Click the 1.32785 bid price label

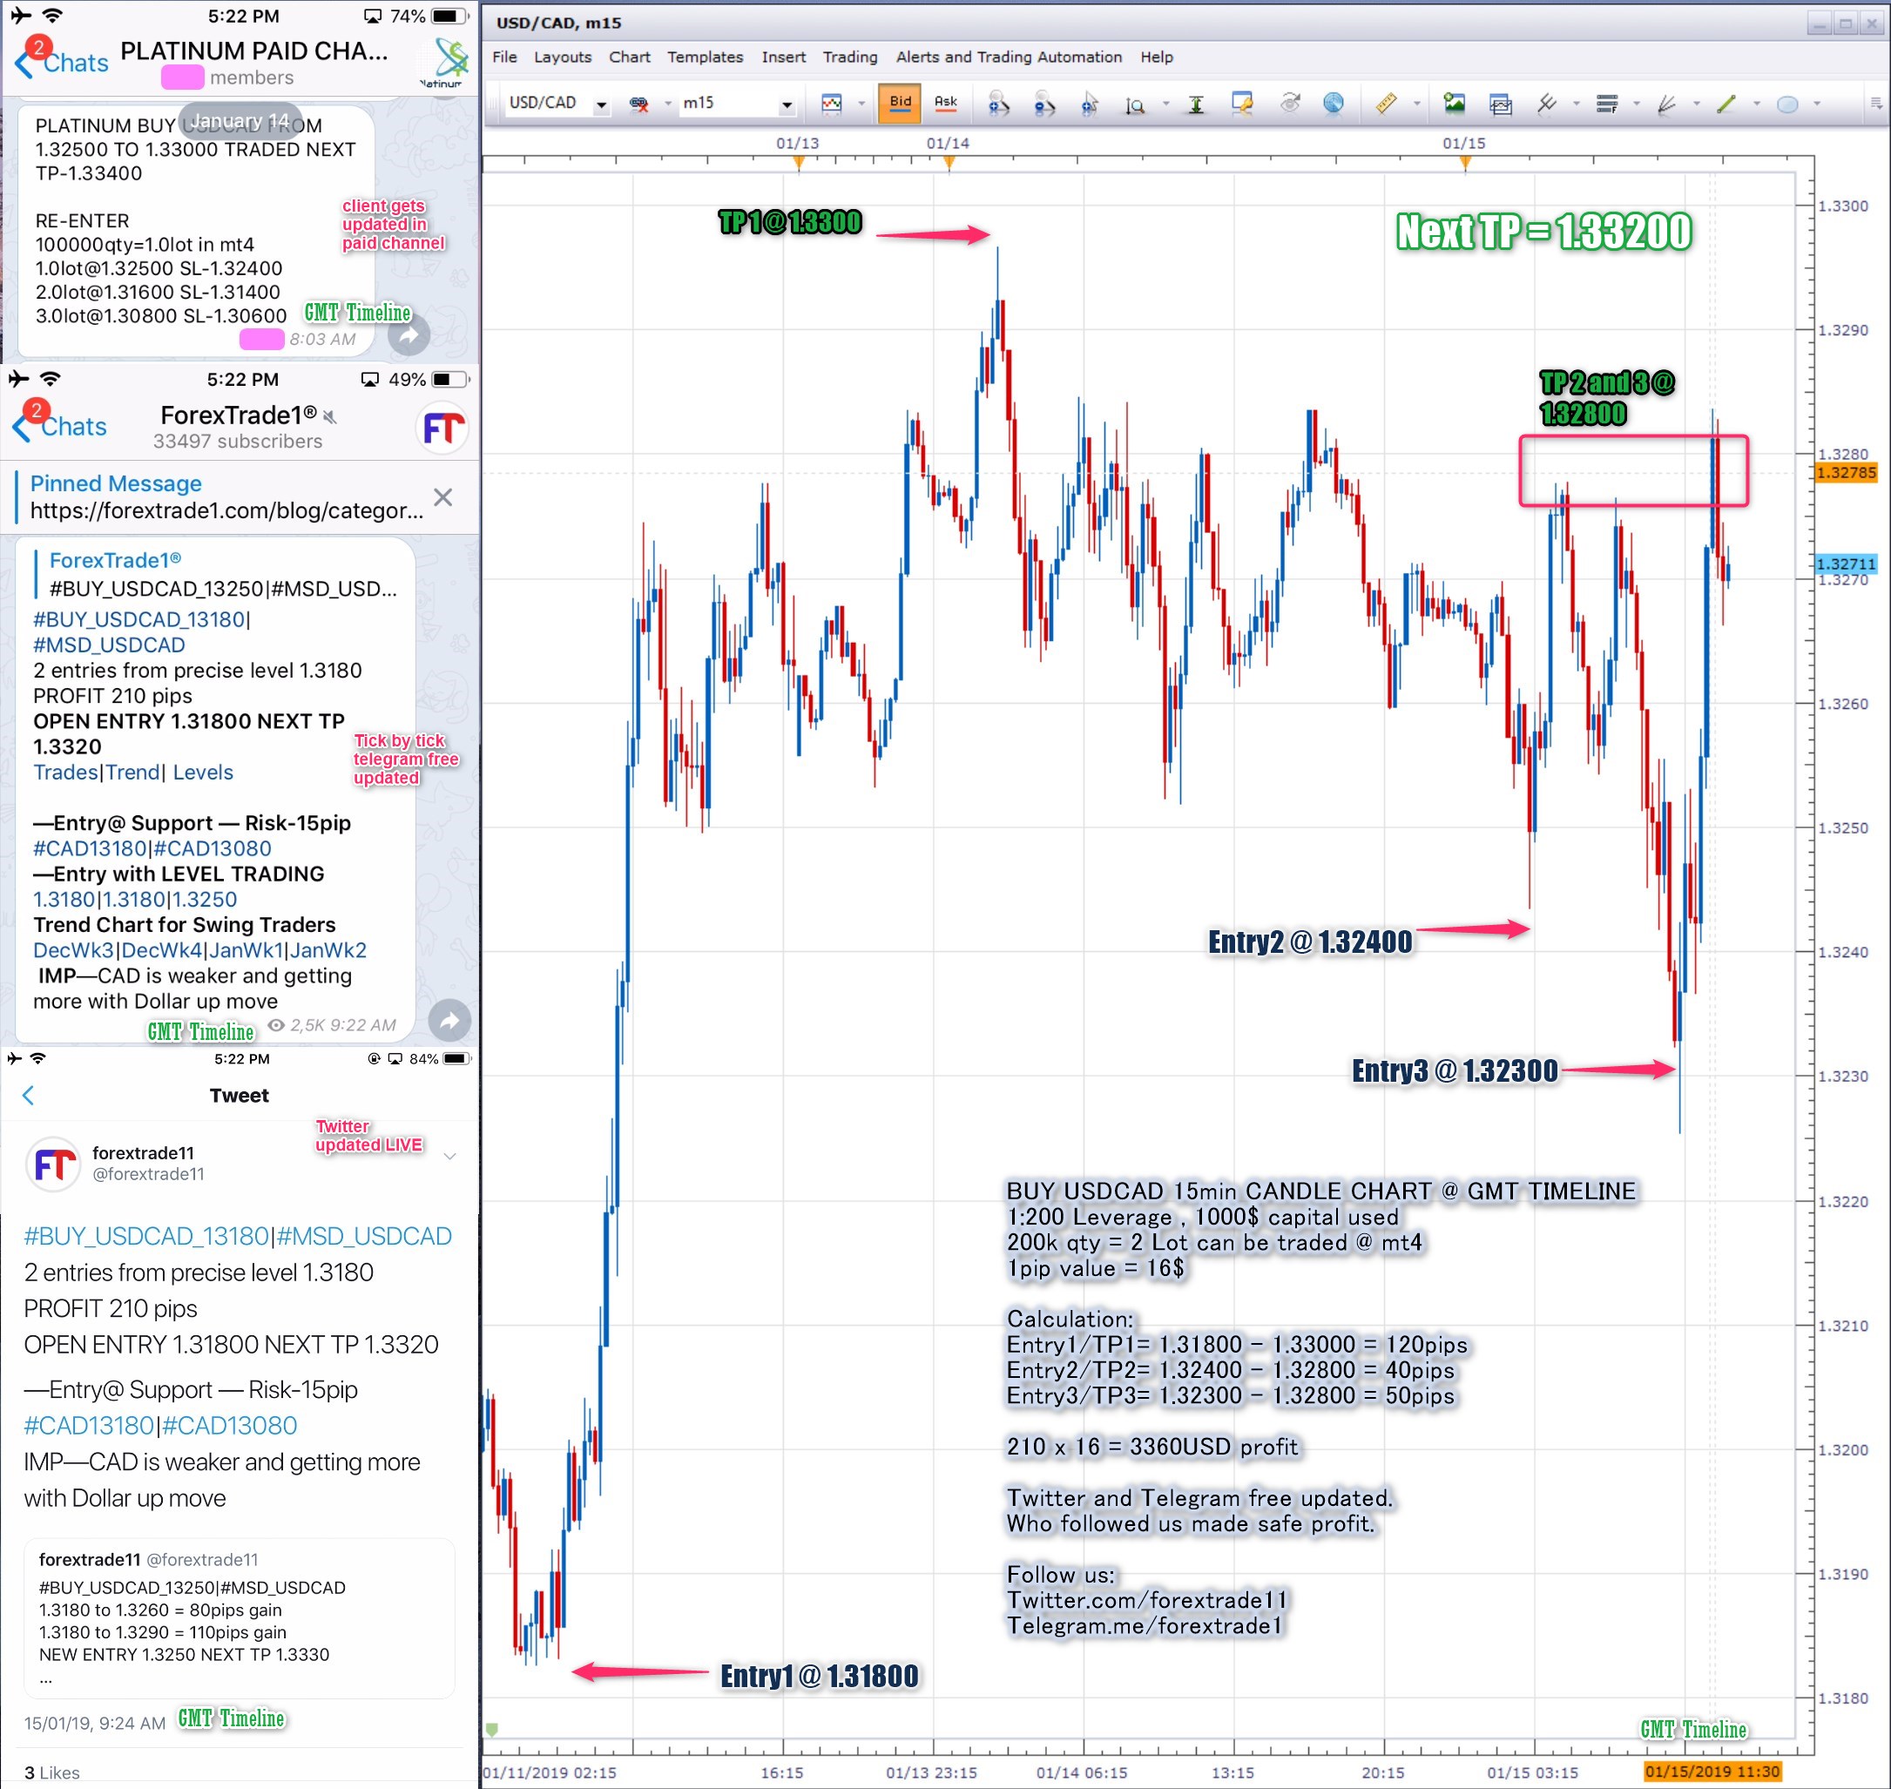pos(1847,473)
